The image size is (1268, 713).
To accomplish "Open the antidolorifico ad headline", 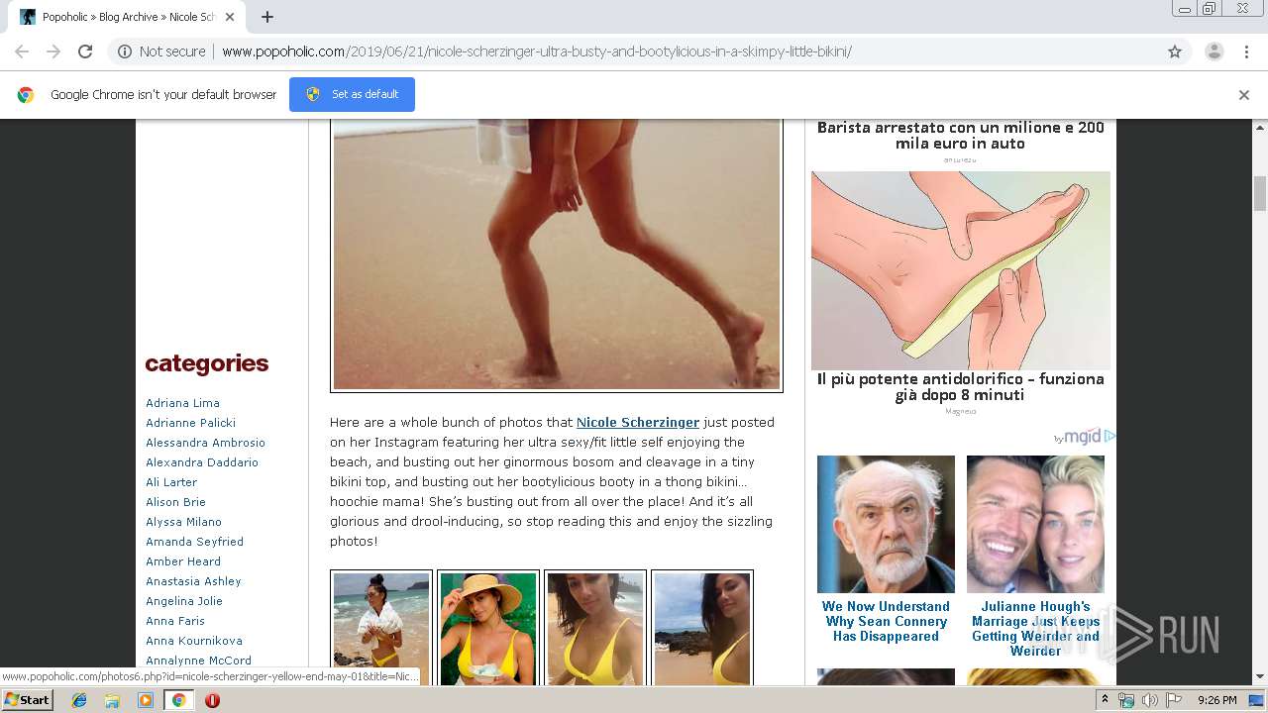I will tap(961, 387).
